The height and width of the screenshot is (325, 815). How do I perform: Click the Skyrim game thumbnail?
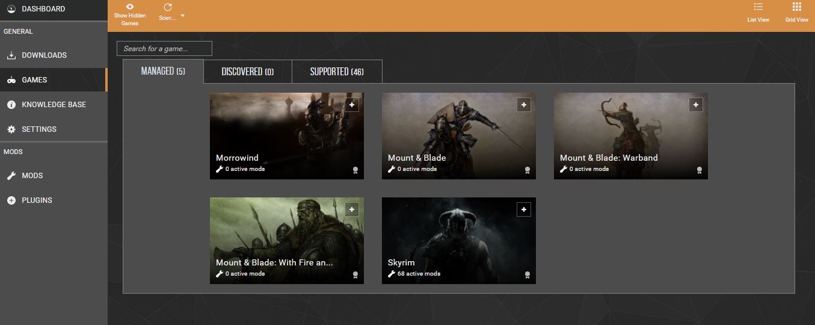[459, 241]
